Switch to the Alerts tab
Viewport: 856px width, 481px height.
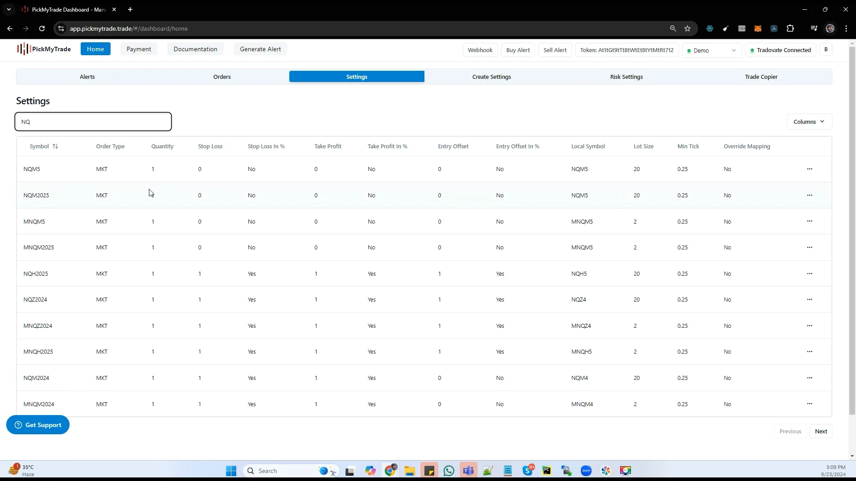[x=87, y=77]
